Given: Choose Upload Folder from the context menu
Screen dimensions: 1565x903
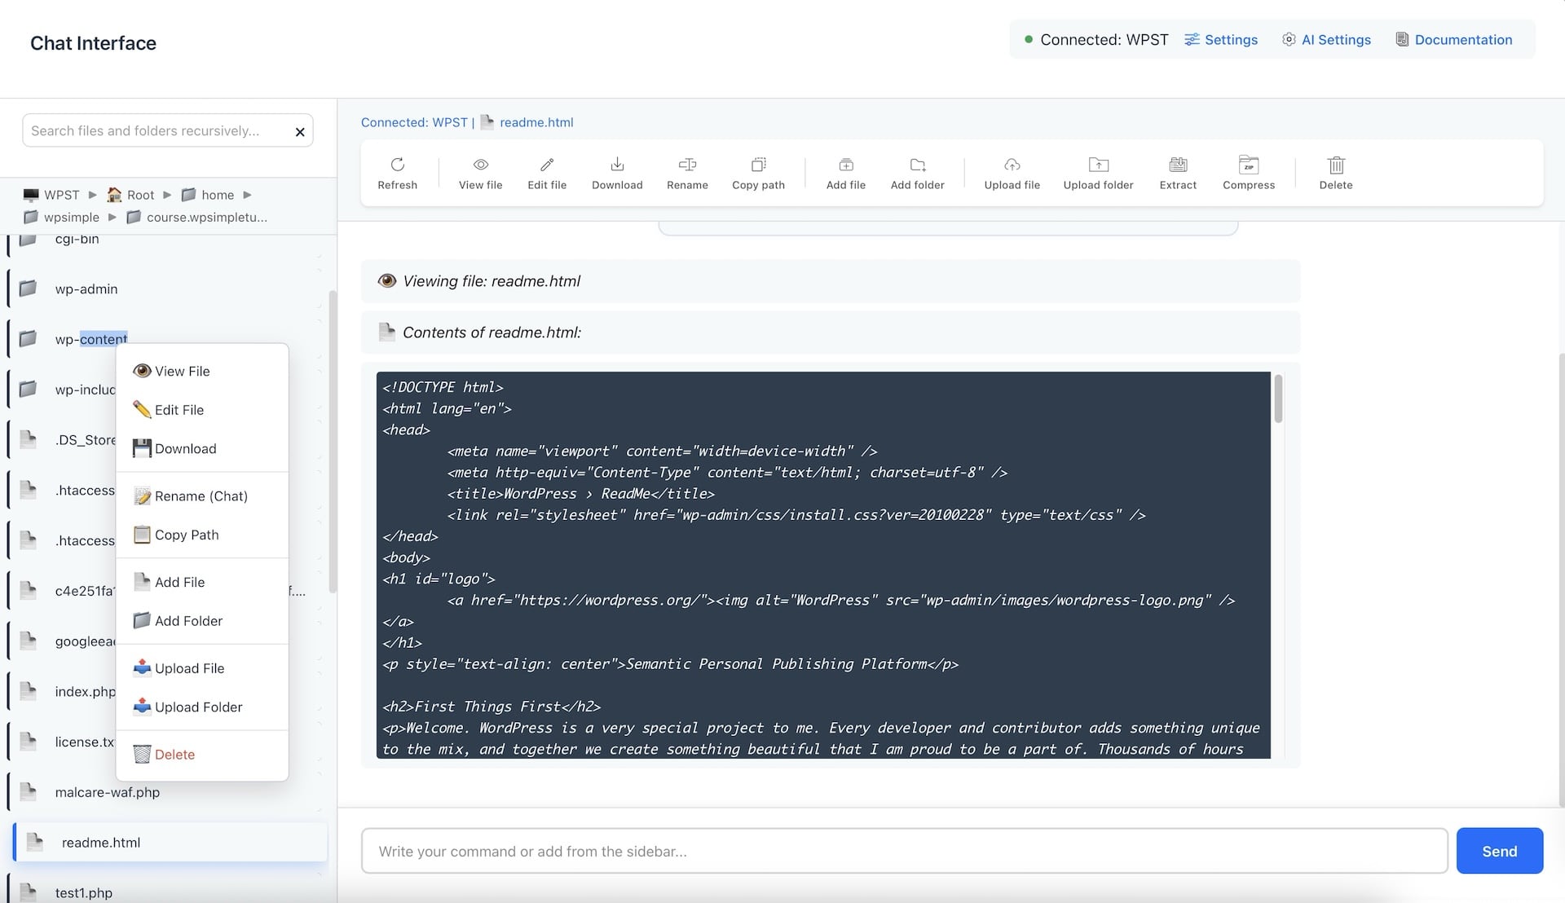Looking at the screenshot, I should [x=202, y=707].
